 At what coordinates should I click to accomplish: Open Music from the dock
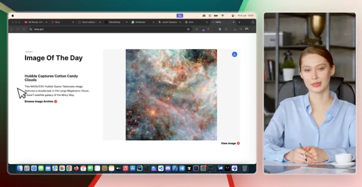[126, 168]
